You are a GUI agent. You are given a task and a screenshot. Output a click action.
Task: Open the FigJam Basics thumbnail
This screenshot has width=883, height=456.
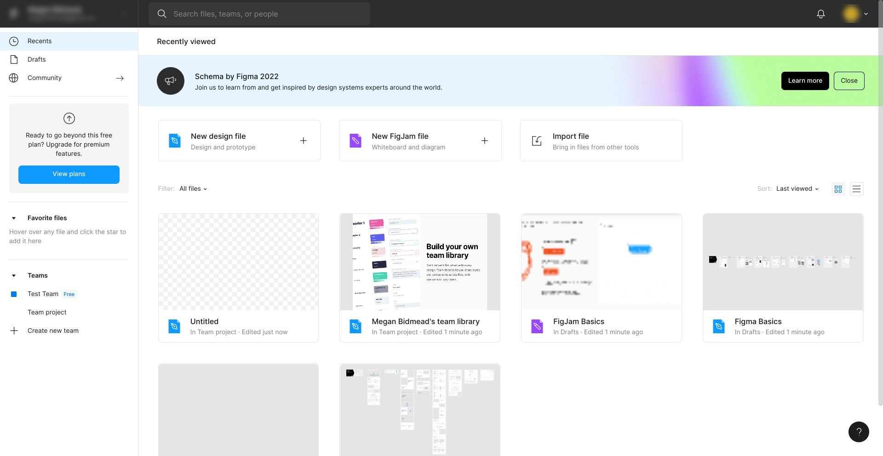[601, 262]
